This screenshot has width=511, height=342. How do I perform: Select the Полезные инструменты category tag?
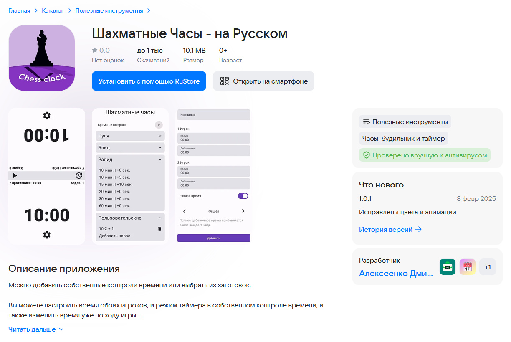click(x=405, y=122)
